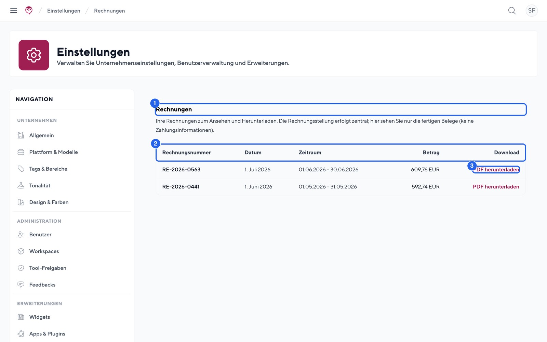
Task: Click period 01.05.2026 – 31.05.2026
Action: [x=328, y=187]
